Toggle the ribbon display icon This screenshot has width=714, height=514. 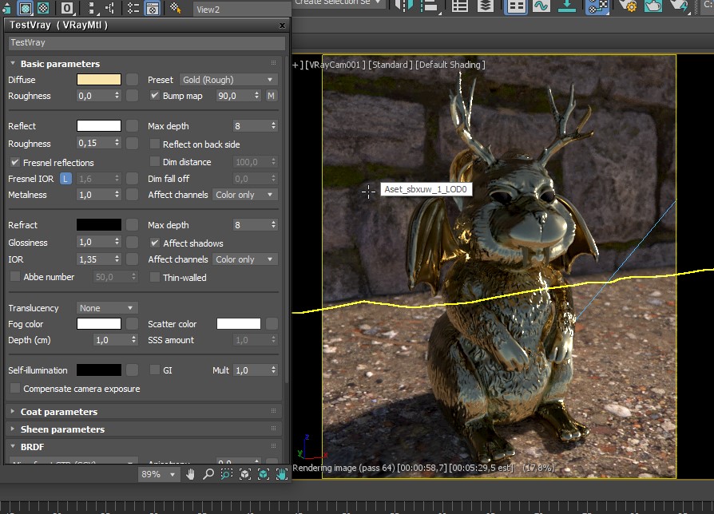pos(516,6)
